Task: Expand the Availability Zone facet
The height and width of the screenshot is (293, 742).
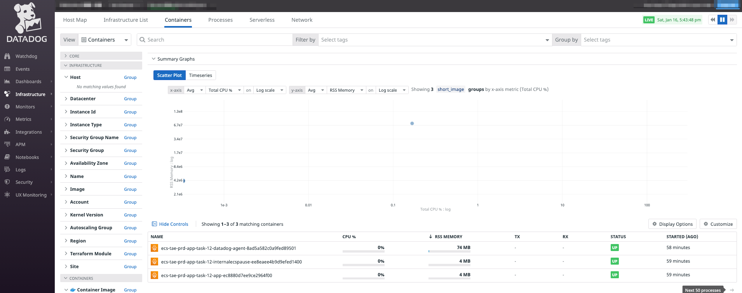Action: 66,163
